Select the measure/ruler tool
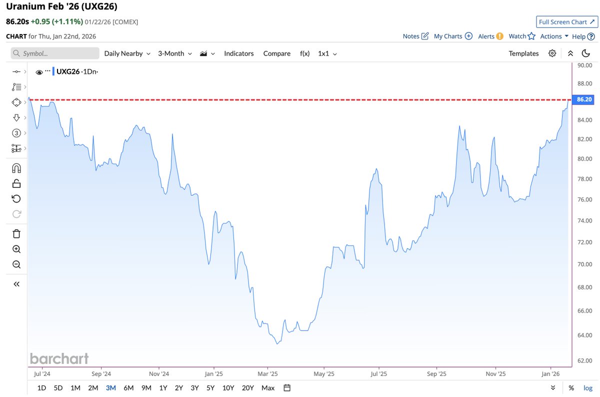The width and height of the screenshot is (600, 397). [16, 148]
